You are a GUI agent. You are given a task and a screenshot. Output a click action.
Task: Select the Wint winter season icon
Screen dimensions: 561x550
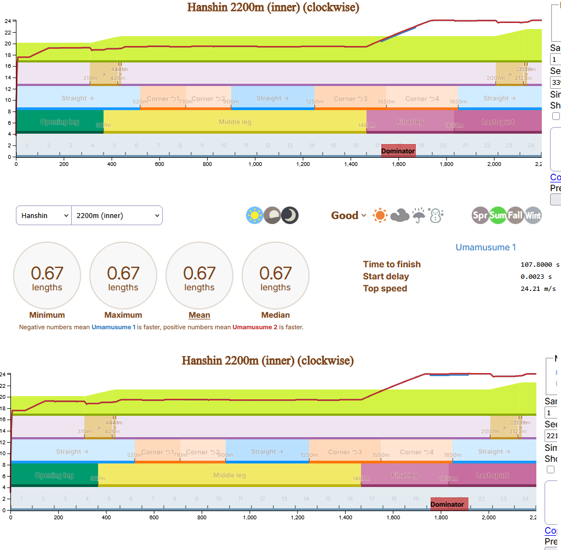click(x=533, y=215)
